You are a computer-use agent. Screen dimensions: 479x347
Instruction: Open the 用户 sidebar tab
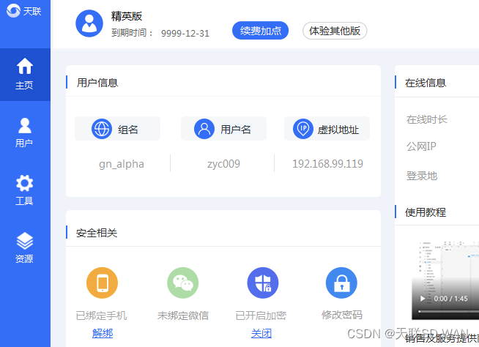[x=24, y=133]
